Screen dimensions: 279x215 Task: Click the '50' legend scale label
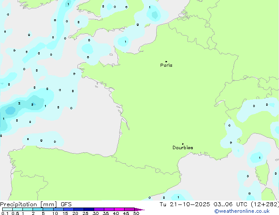(136, 213)
